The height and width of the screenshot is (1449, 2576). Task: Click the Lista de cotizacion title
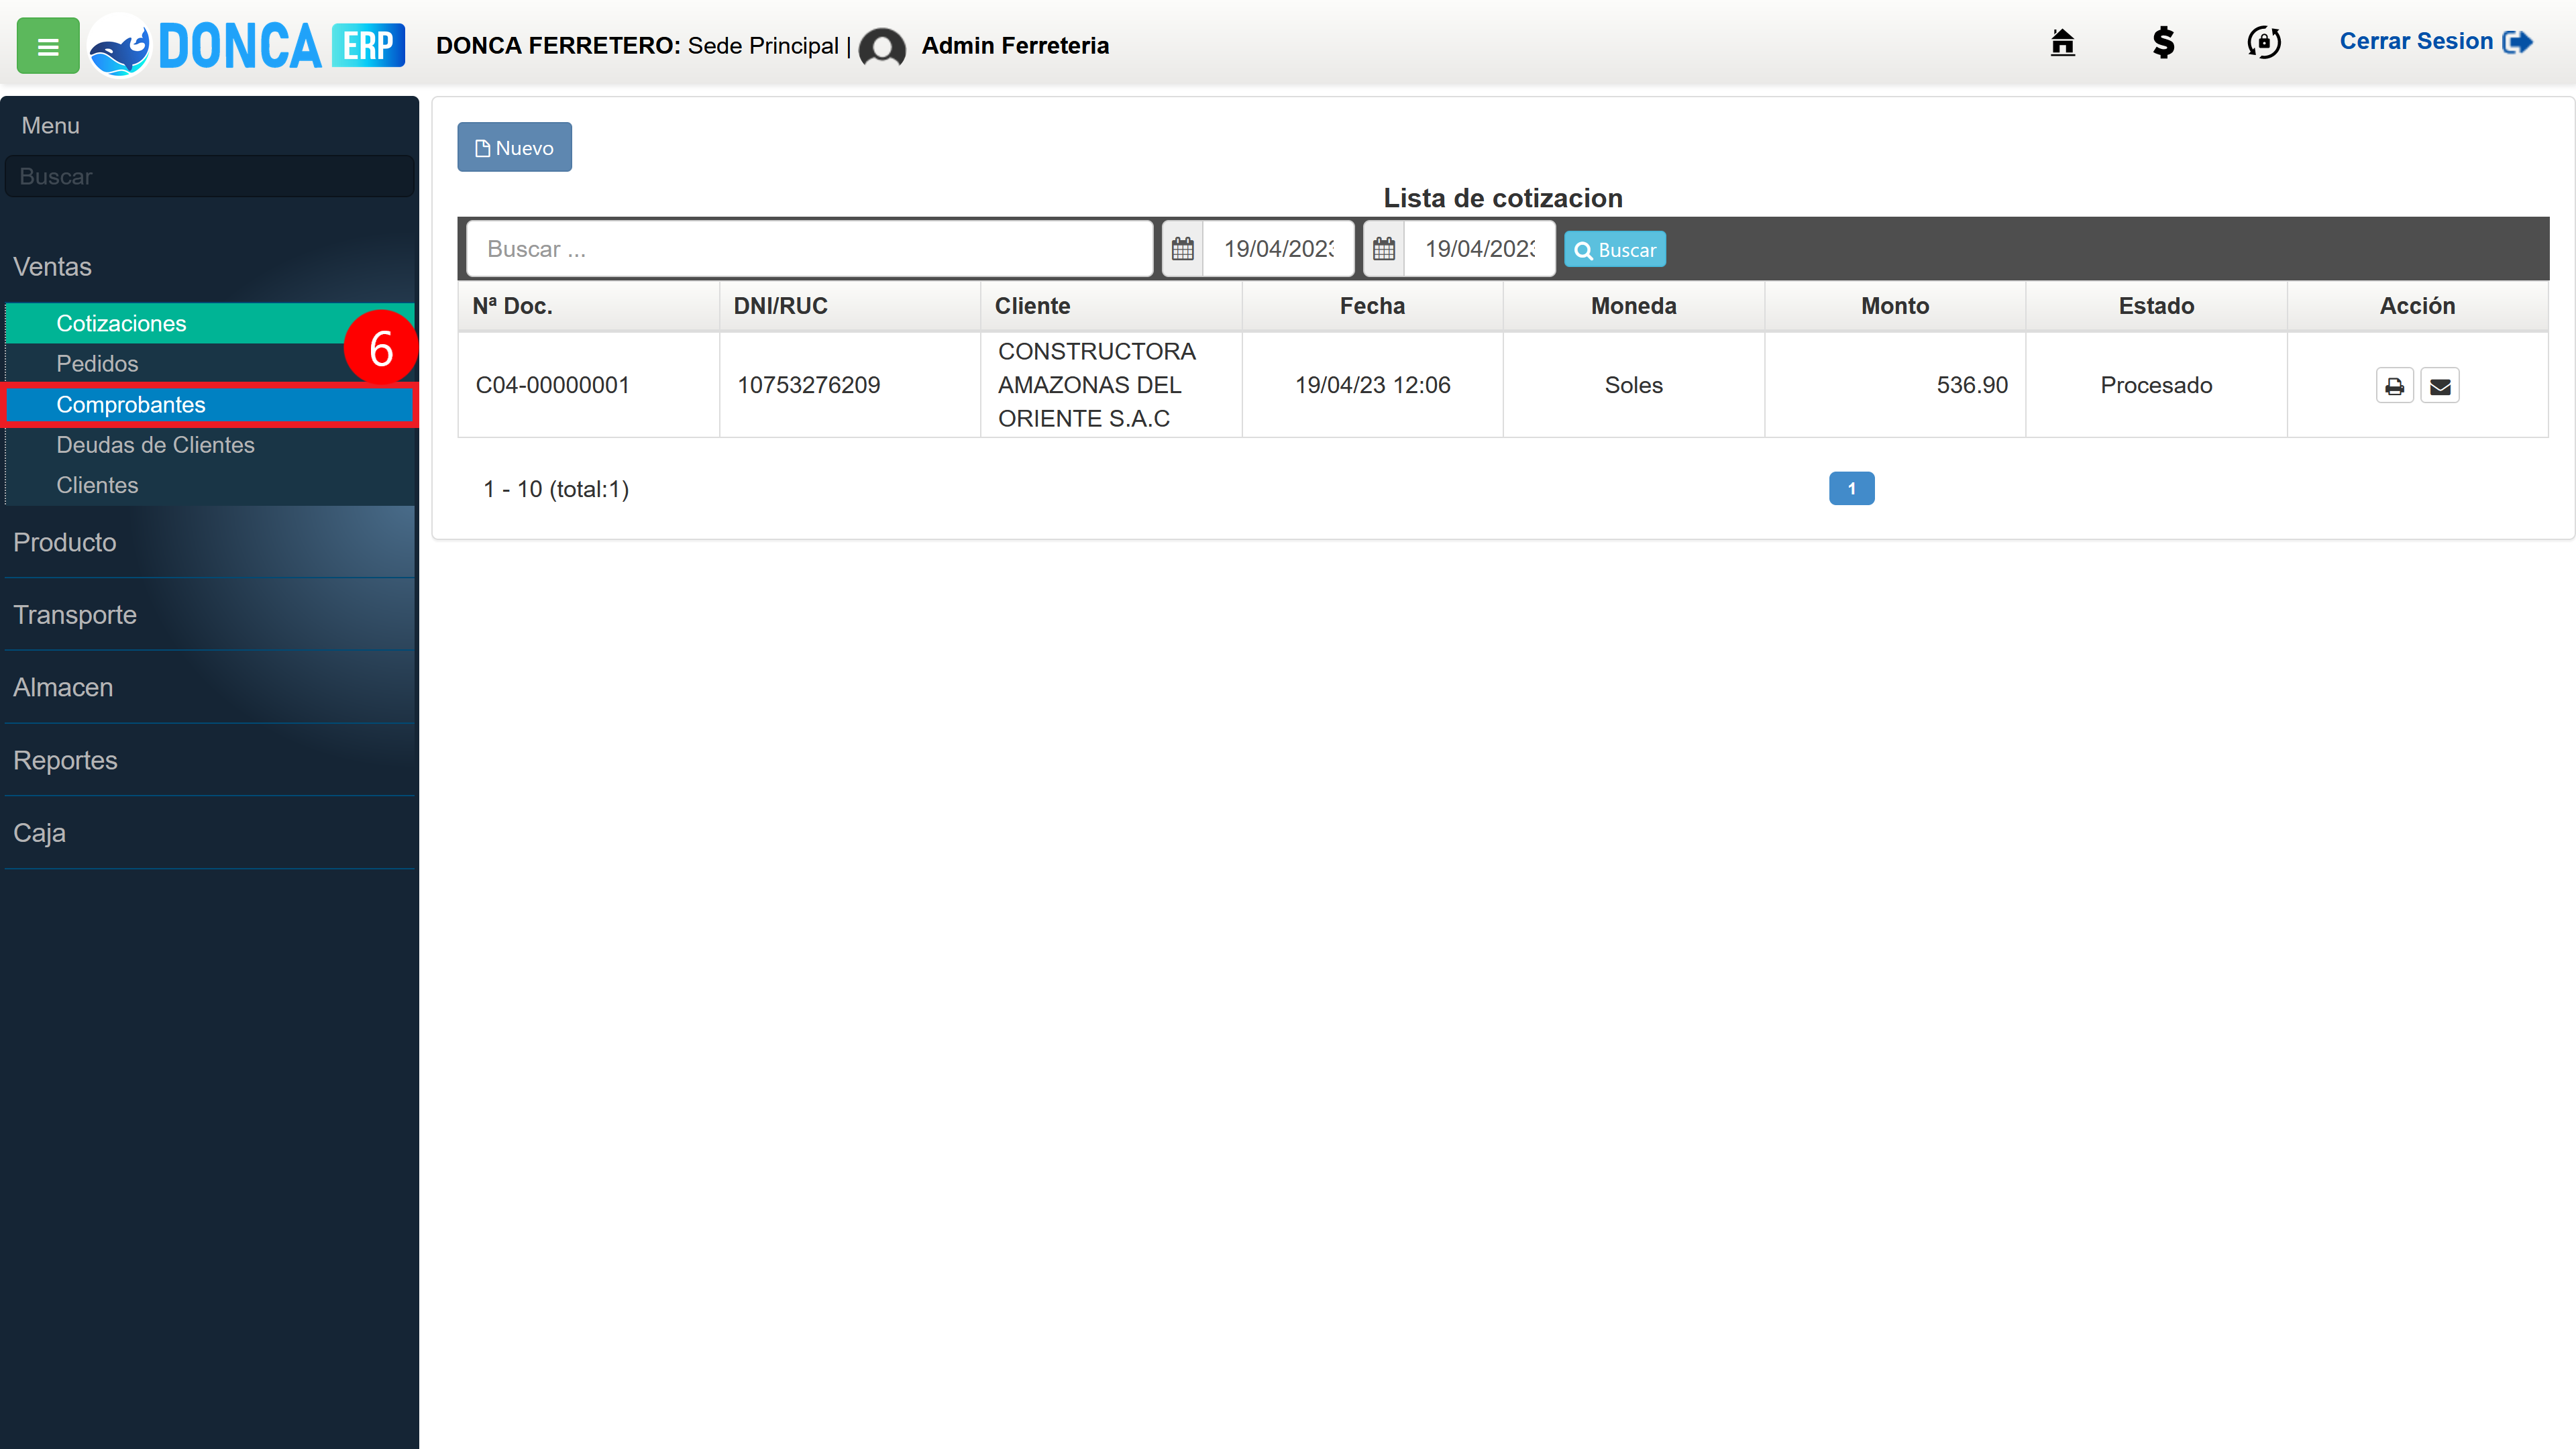[x=1503, y=198]
